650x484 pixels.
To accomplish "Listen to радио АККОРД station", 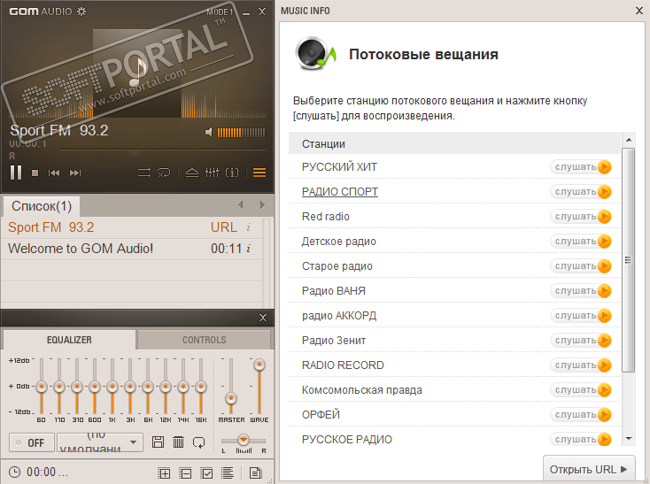I will [581, 316].
